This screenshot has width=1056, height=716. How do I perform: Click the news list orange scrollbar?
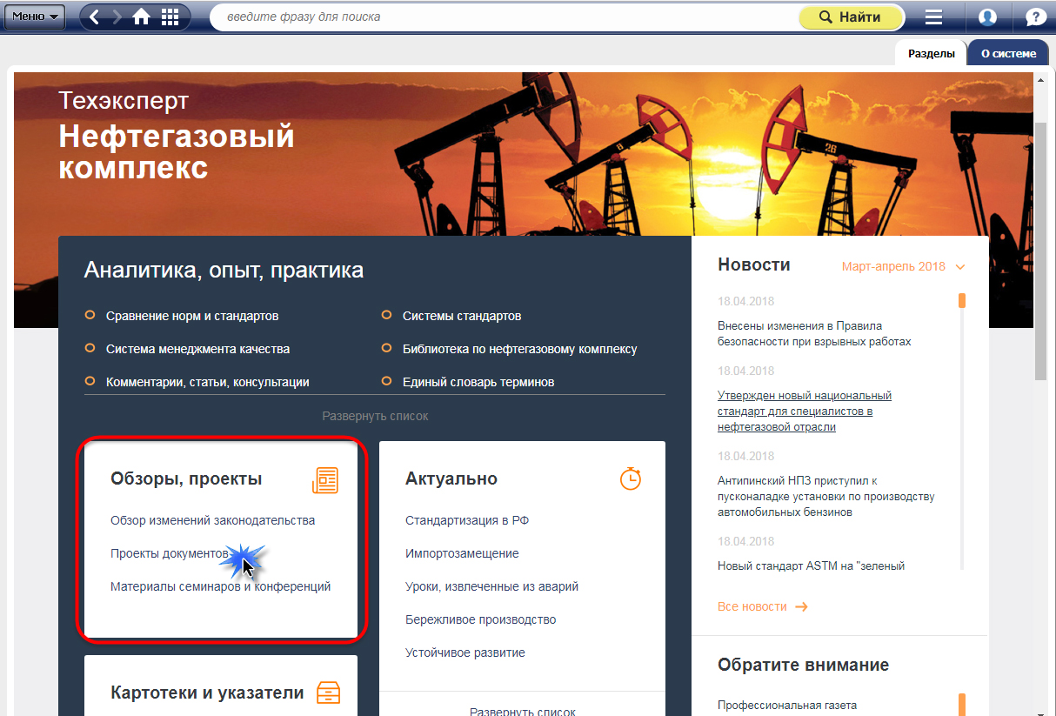click(x=962, y=301)
